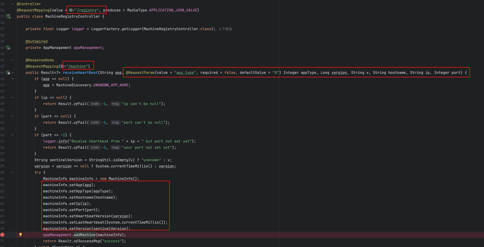Collapse the "if (port == null)" block
484x247 pixels.
point(12,116)
